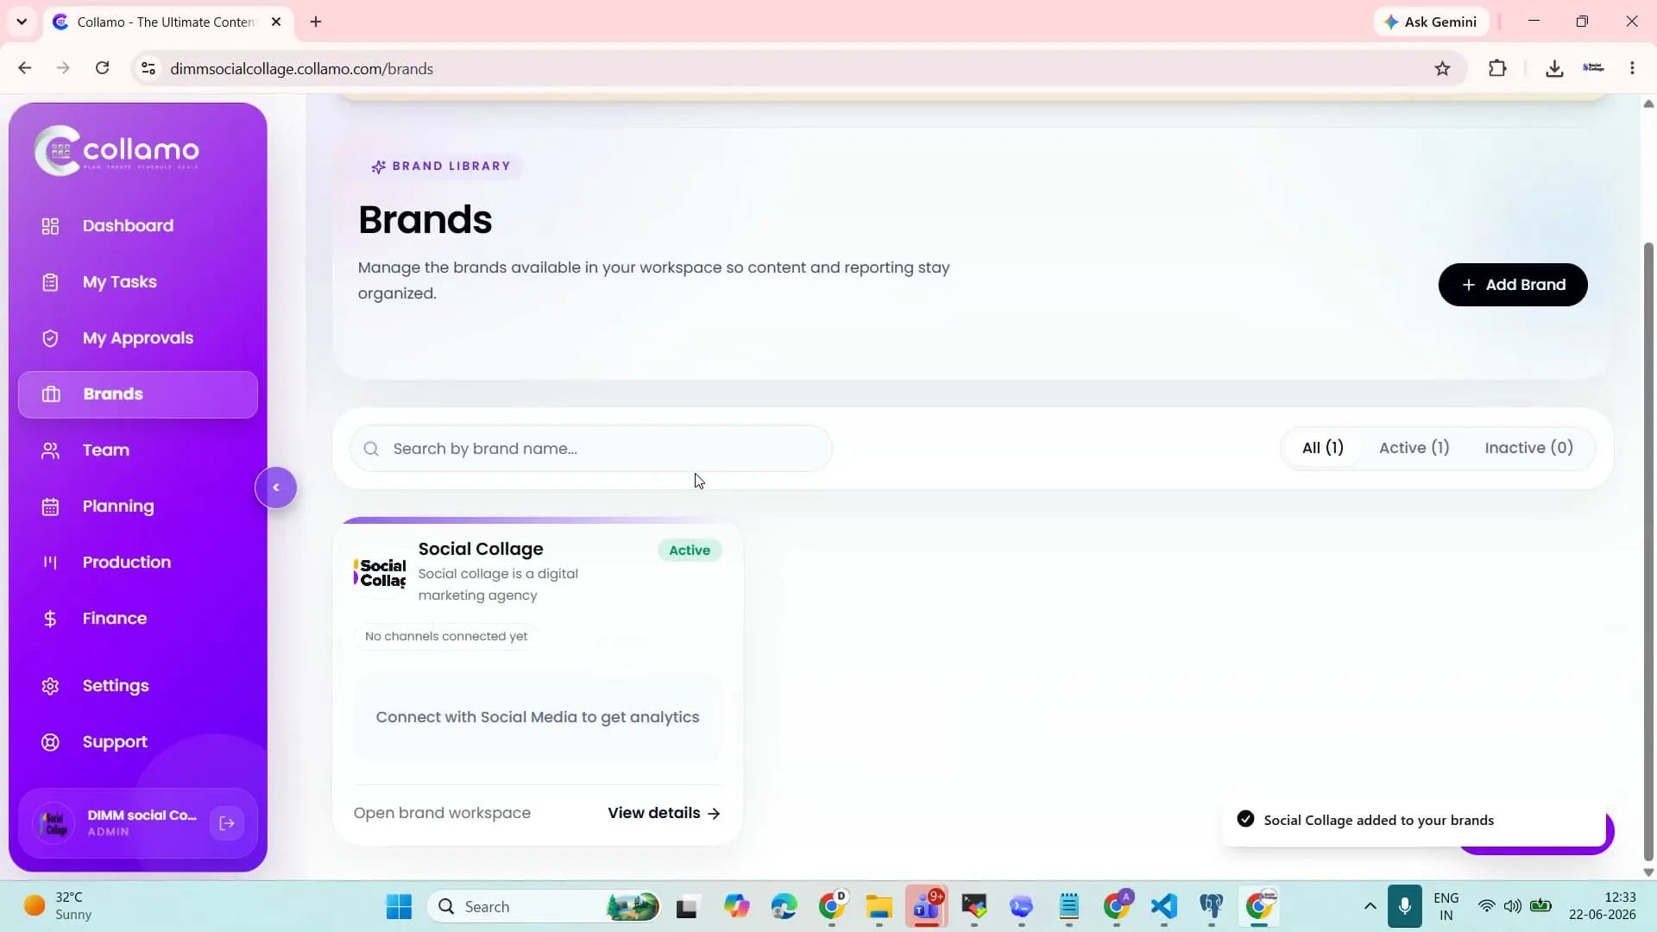Screen dimensions: 1657x932
Task: Open Notepad from the taskbar
Action: (1069, 907)
